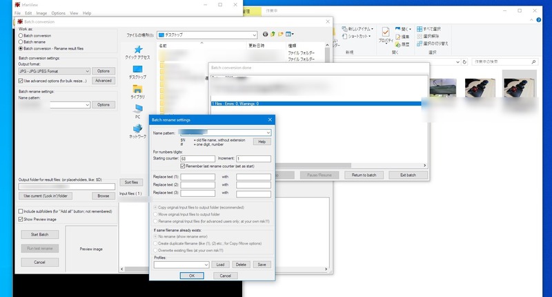Click the Explorer address bar refresh icon
552x297 pixels.
[464, 62]
